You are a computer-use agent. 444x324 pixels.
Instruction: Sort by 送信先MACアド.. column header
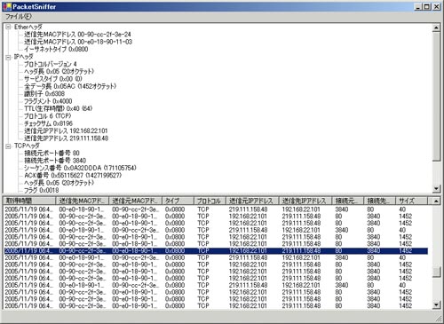(82, 201)
